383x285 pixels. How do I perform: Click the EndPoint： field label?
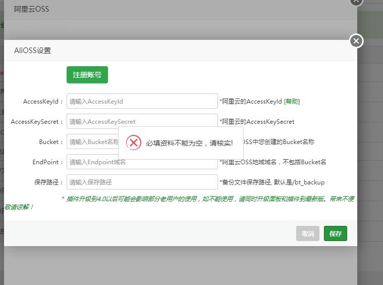[48, 162]
